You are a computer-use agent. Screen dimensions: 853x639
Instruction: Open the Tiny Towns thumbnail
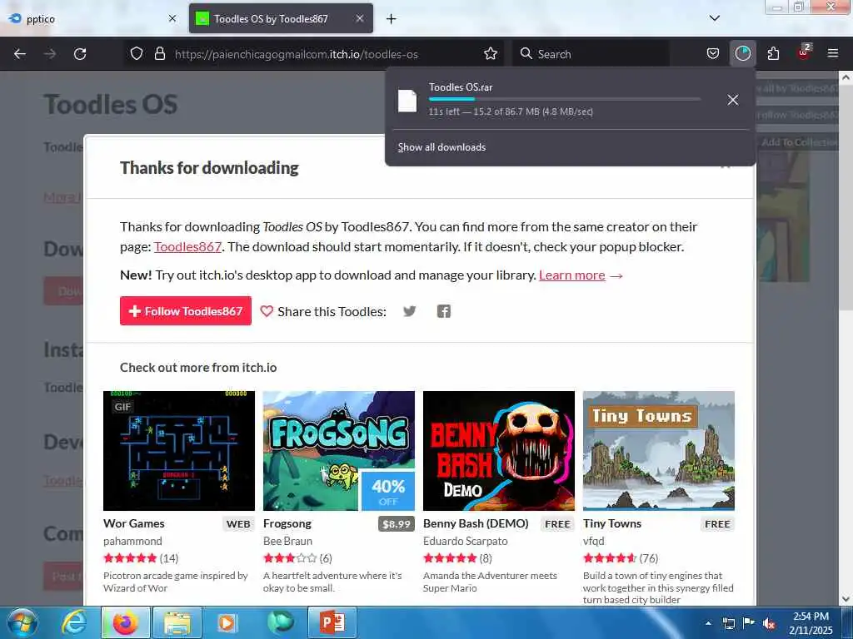tap(659, 450)
